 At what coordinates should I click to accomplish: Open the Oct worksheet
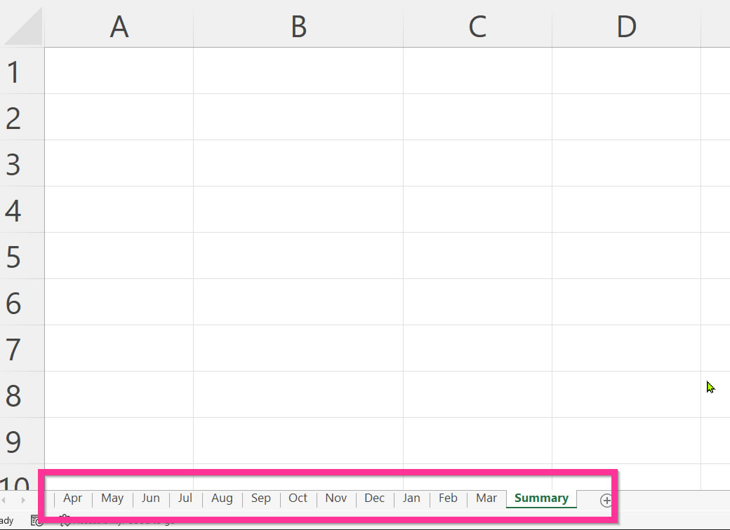point(298,498)
